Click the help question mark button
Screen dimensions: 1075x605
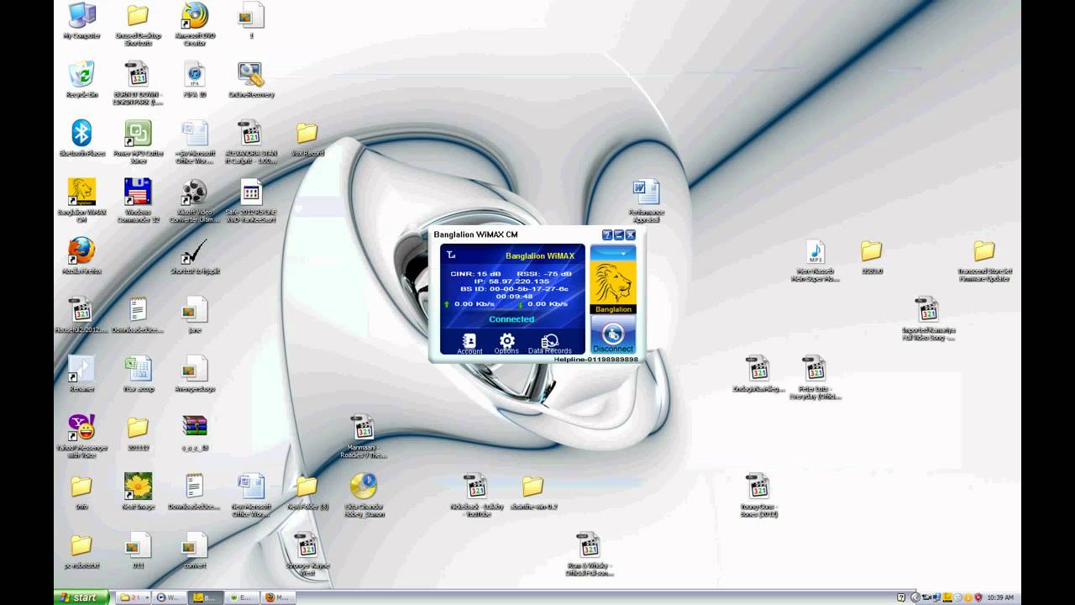click(607, 235)
